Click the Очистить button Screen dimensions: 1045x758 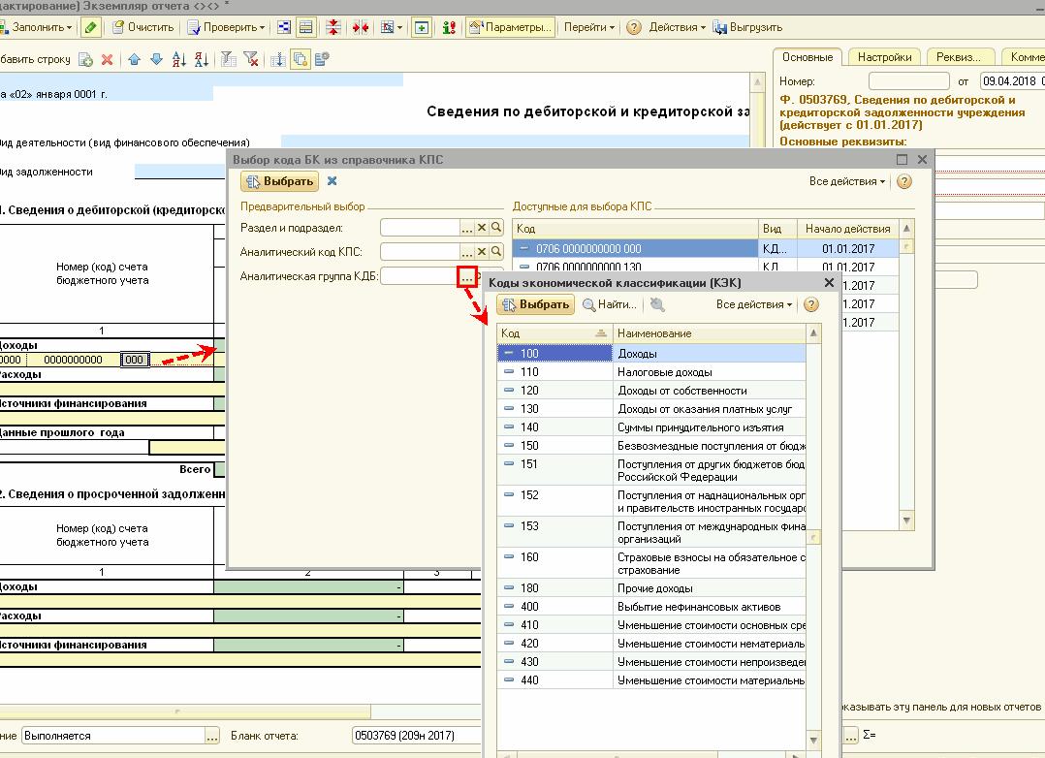click(x=143, y=27)
